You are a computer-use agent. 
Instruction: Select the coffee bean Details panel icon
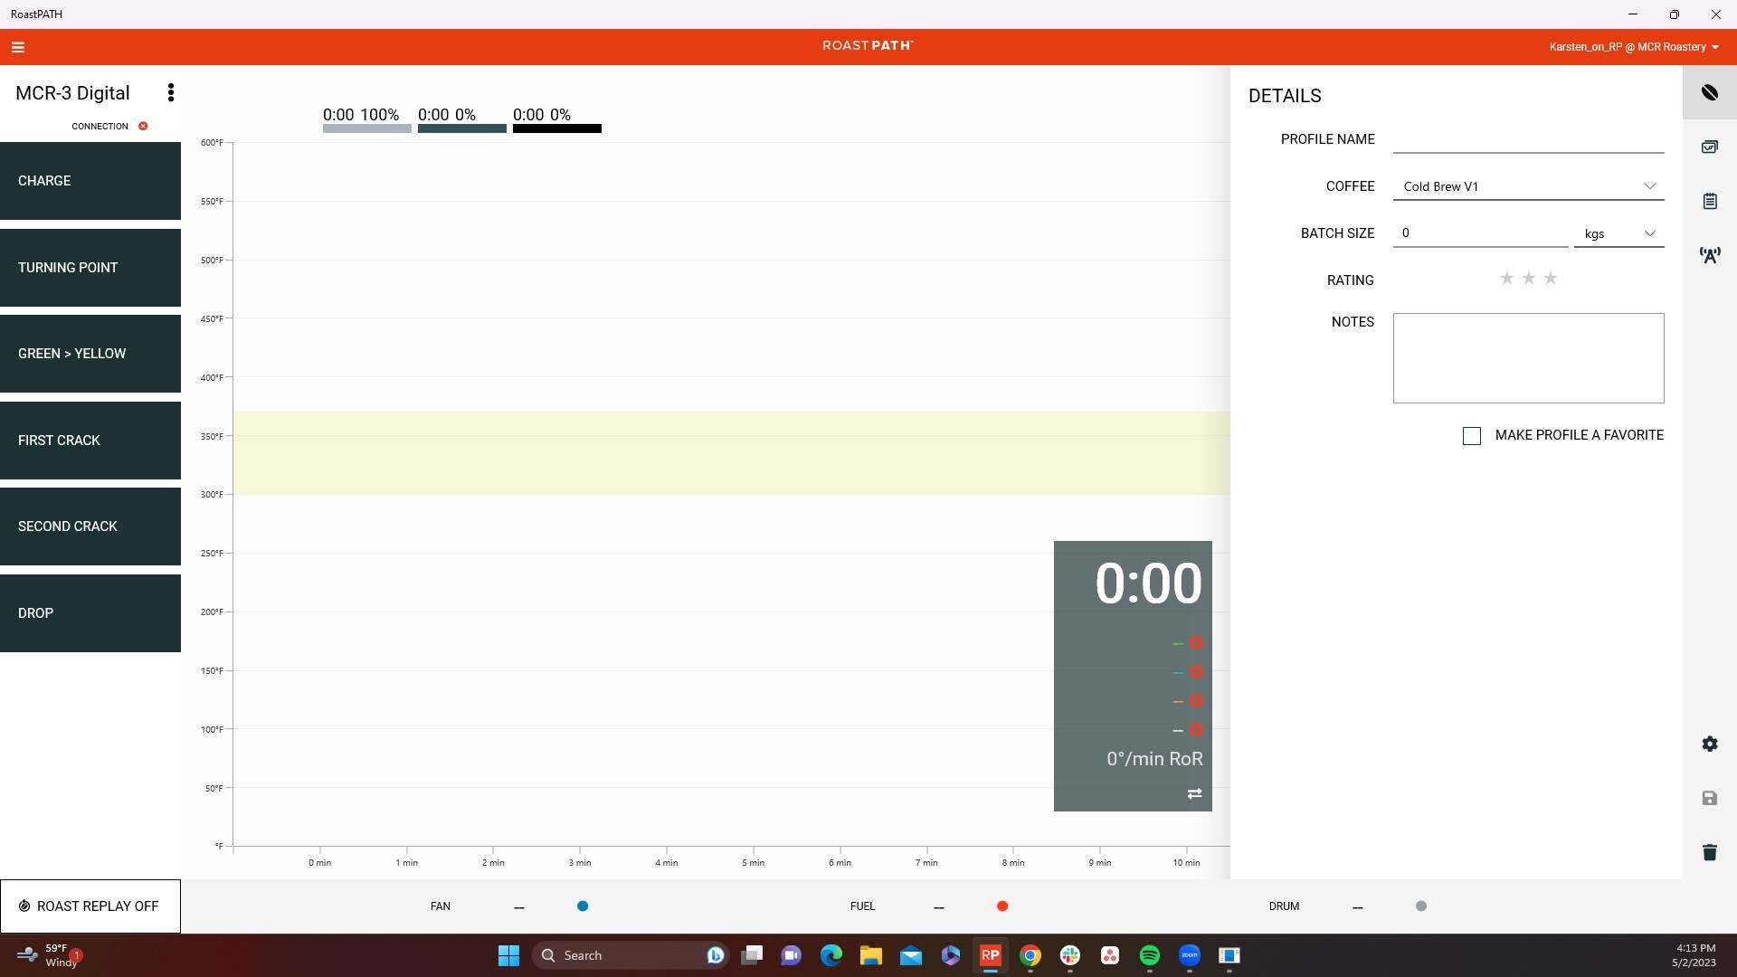pos(1710,92)
